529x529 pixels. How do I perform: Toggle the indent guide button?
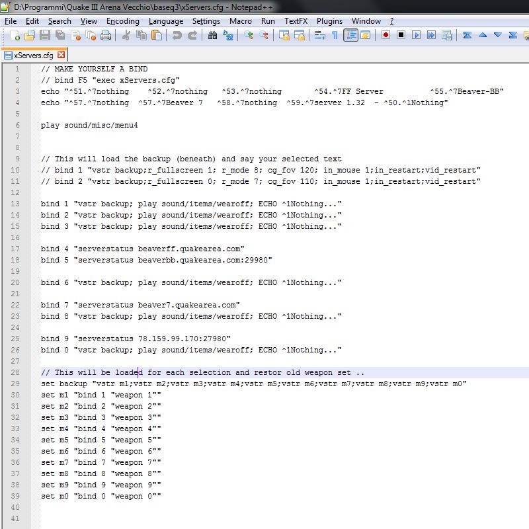click(350, 35)
